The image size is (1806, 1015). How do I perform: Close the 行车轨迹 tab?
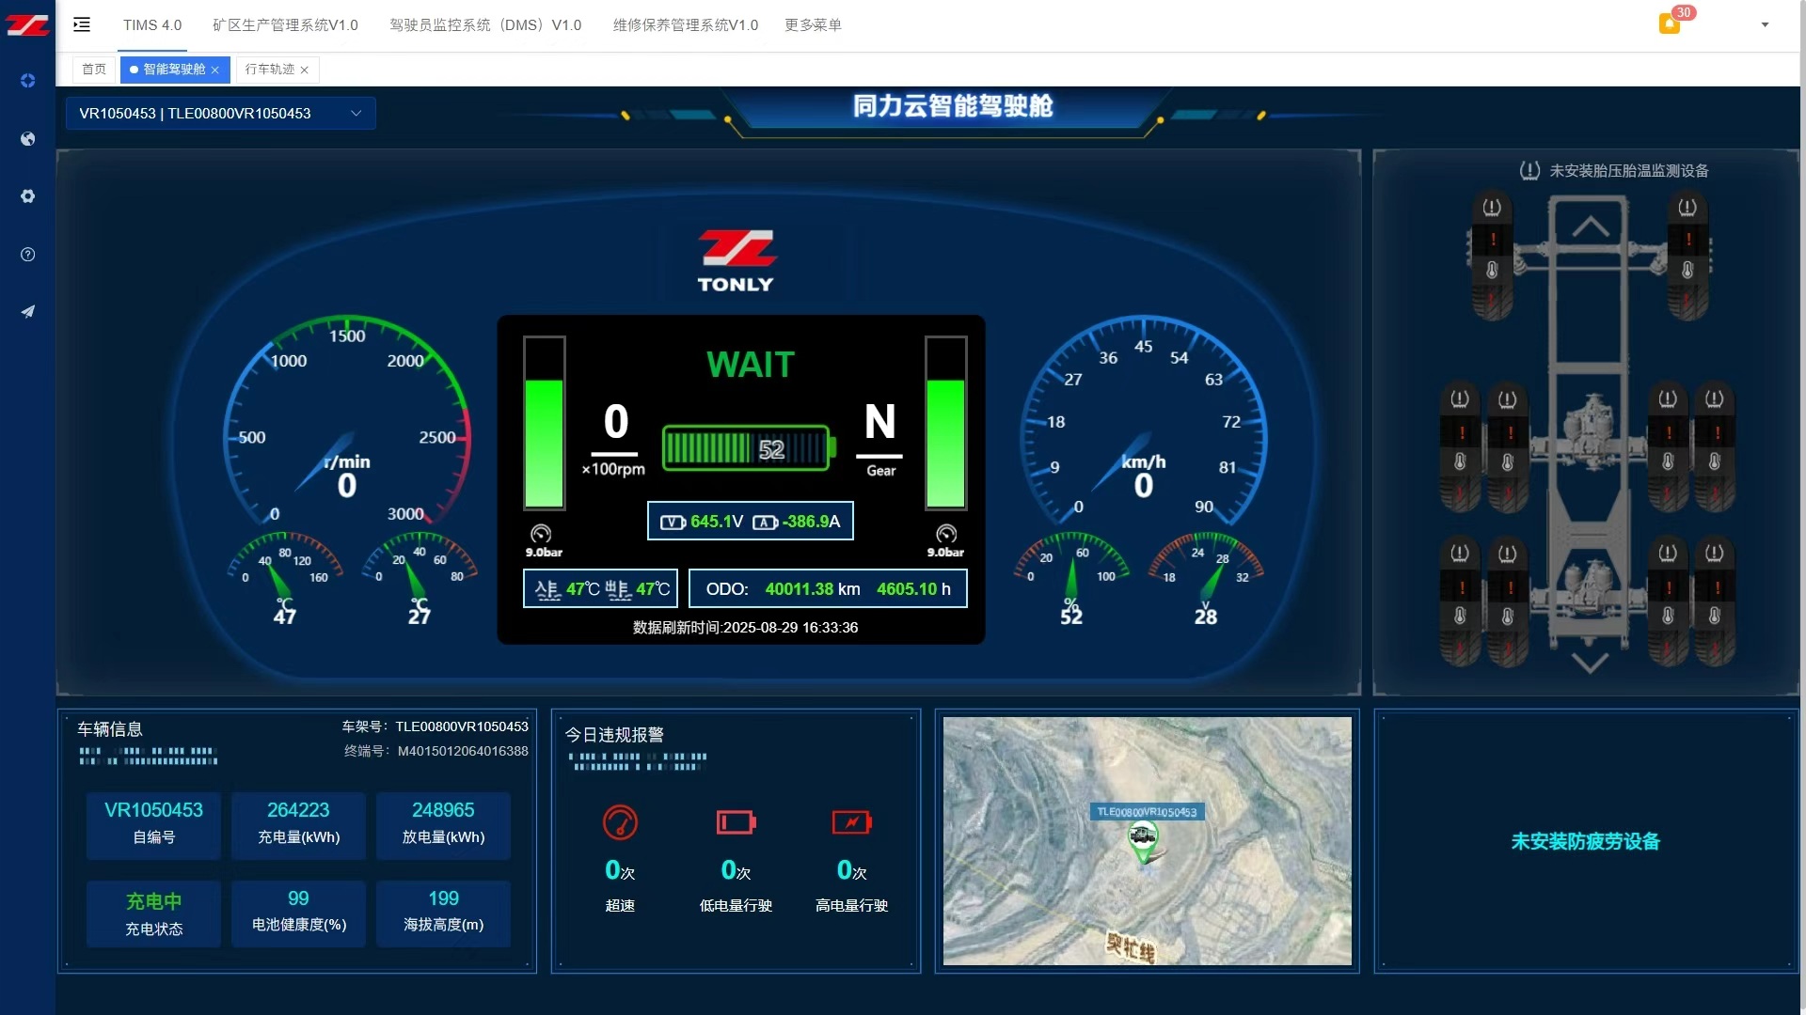305,70
